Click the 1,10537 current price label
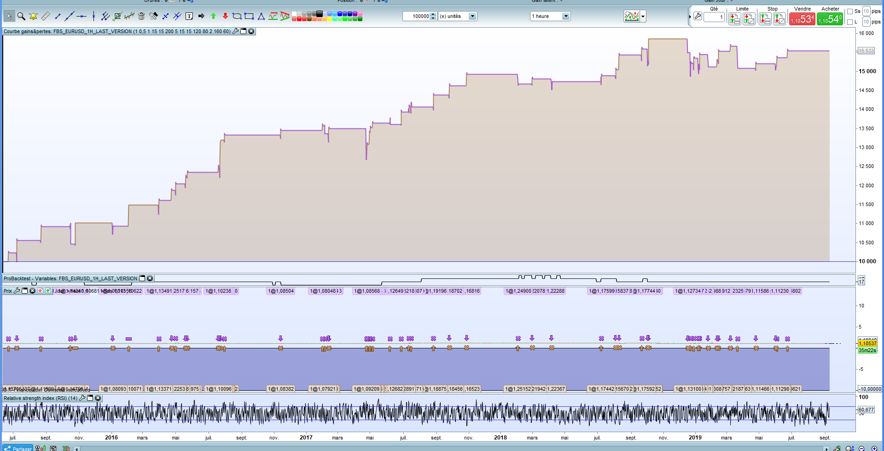Screen dimensions: 884x451 click(867, 343)
